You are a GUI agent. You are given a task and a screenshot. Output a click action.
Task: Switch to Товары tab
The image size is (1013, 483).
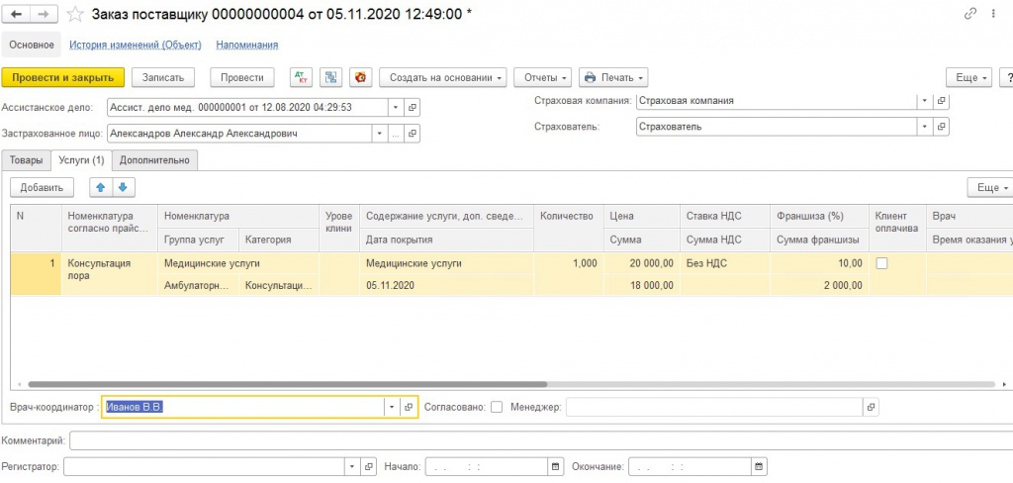coord(26,160)
